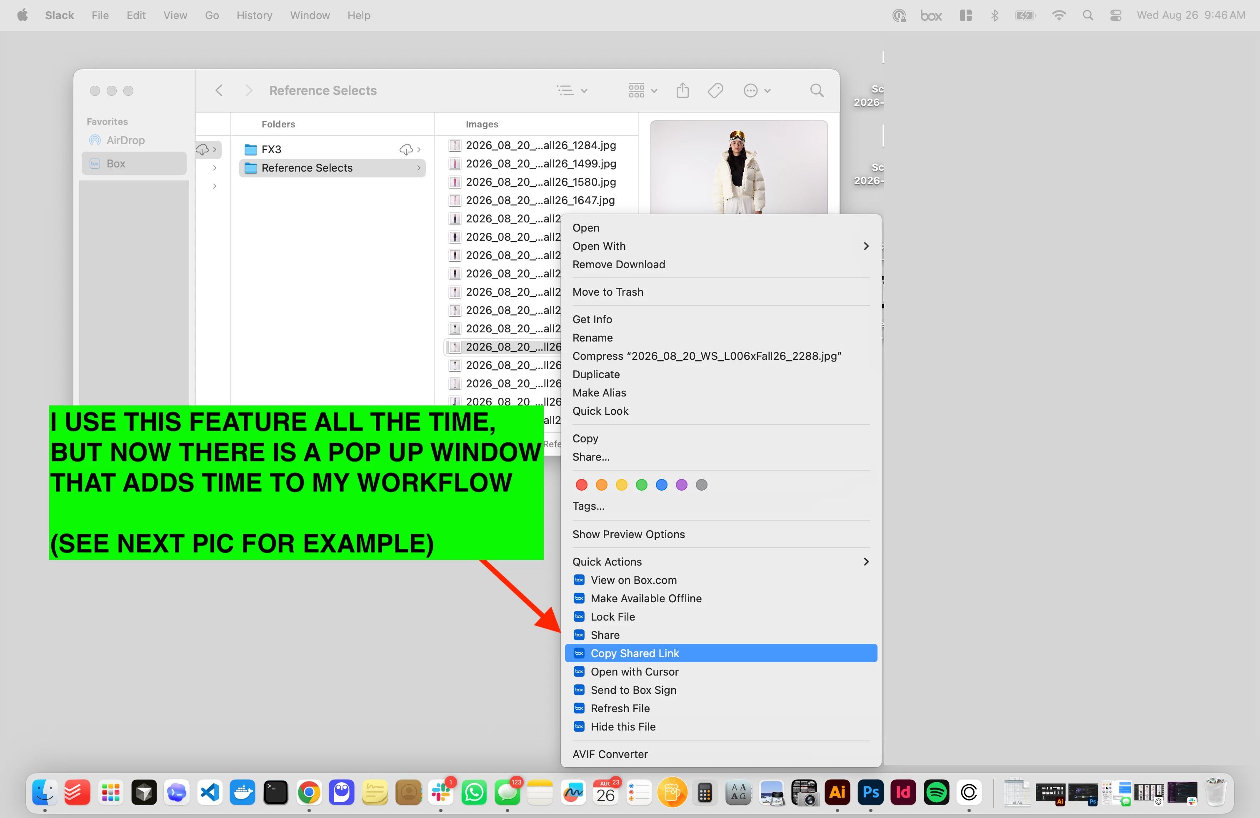Image resolution: width=1260 pixels, height=818 pixels.
Task: Open the Finder group-by dropdown
Action: click(642, 90)
